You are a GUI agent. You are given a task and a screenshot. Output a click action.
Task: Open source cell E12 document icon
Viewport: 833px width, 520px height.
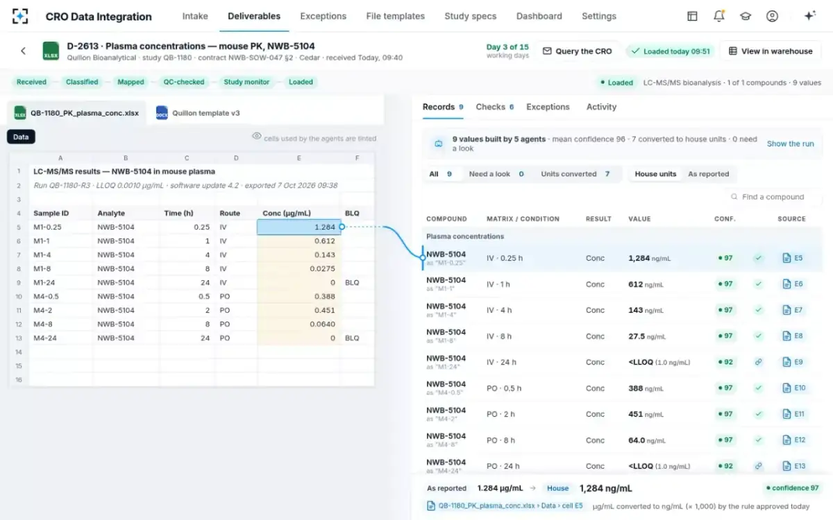point(786,440)
